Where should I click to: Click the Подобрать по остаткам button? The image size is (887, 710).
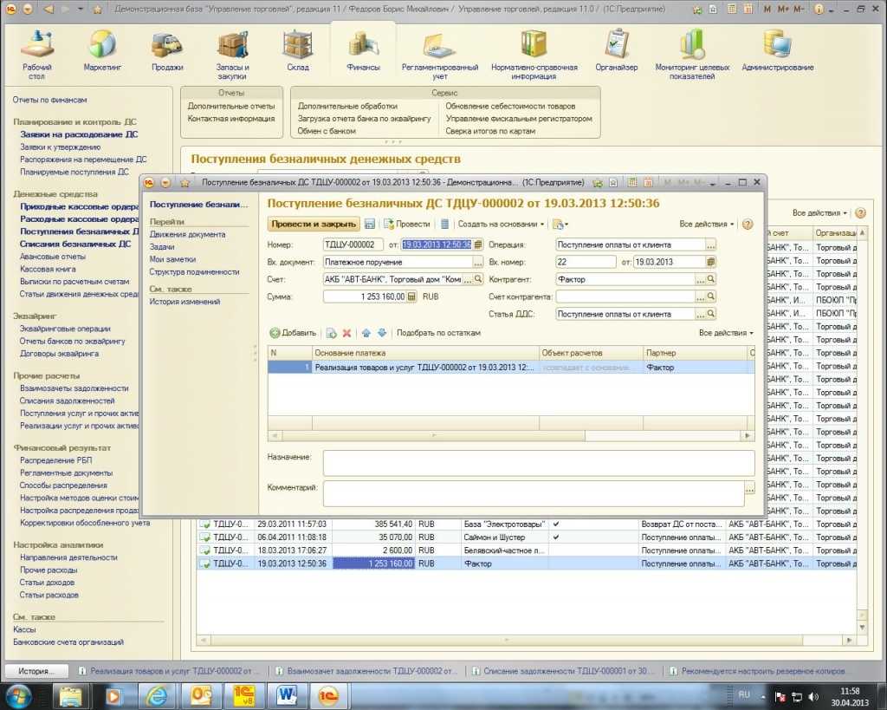438,333
